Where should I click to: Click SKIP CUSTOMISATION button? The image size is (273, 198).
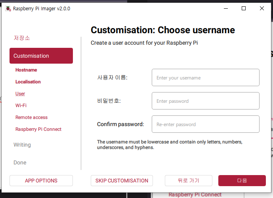(122, 181)
